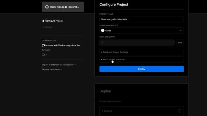This screenshot has width=207, height=116.
Task: Click the Building status circle indicator
Action: tap(180, 111)
